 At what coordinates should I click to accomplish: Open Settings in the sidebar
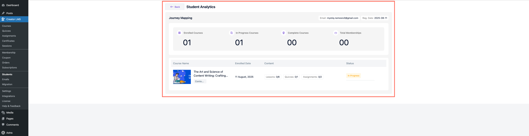click(7, 91)
